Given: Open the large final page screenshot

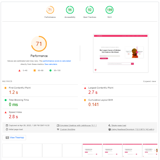Looking at the screenshot, I should [x=121, y=53].
